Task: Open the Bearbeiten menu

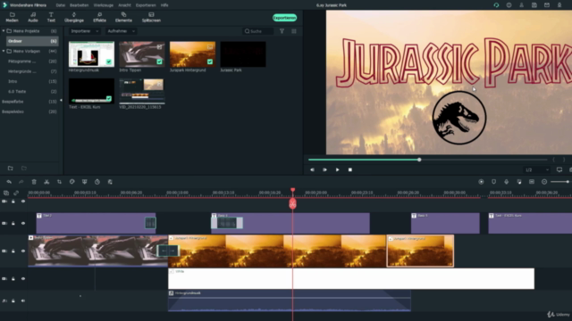Action: coord(80,5)
